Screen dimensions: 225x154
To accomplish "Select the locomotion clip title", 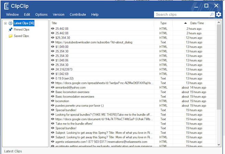I will (x=62, y=101).
